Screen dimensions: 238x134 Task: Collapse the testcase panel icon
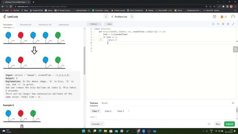pos(233,103)
